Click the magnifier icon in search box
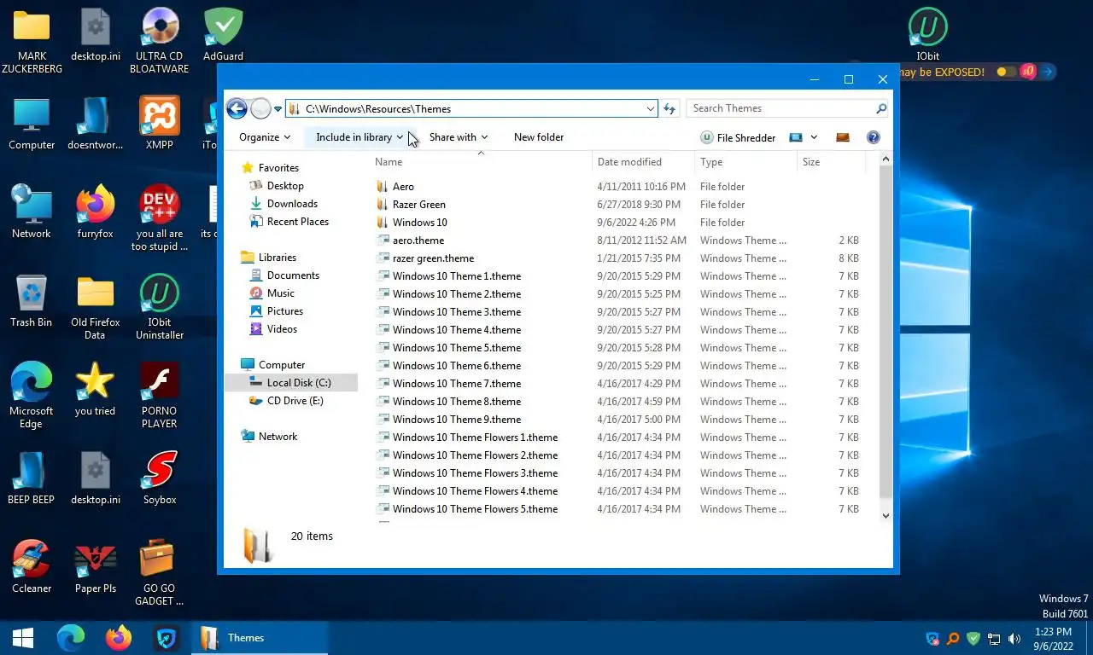Screen dimensions: 1093x655 coord(881,109)
